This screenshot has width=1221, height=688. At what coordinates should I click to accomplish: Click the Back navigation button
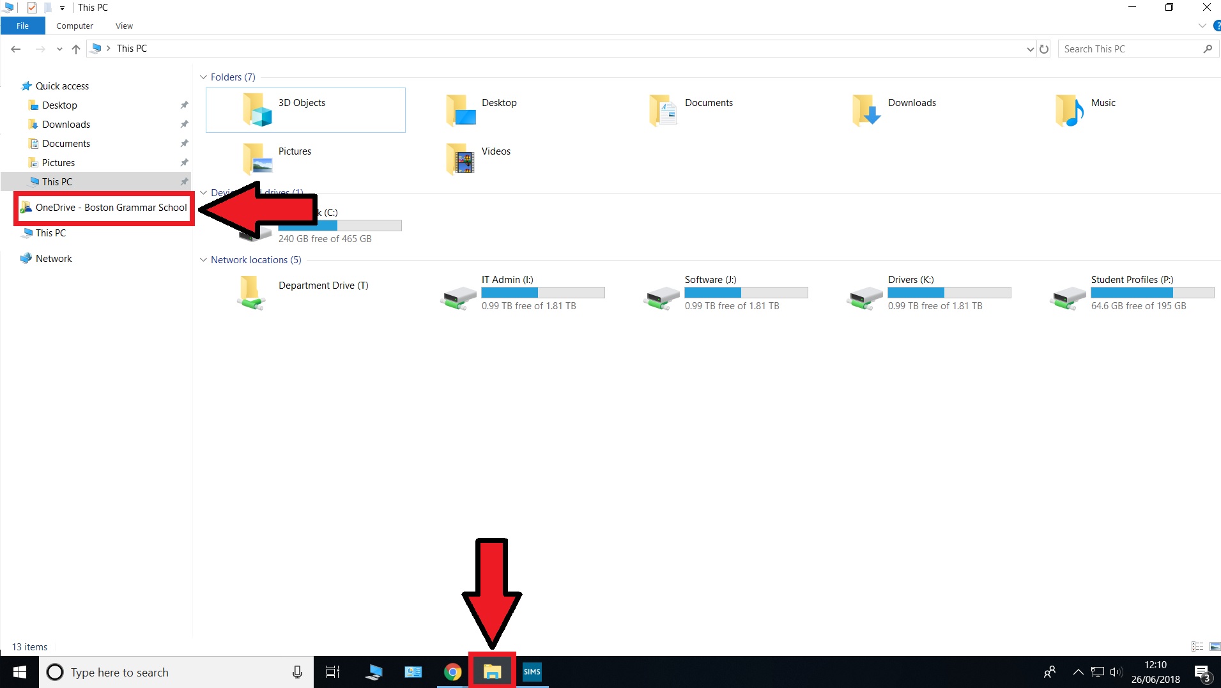coord(15,48)
